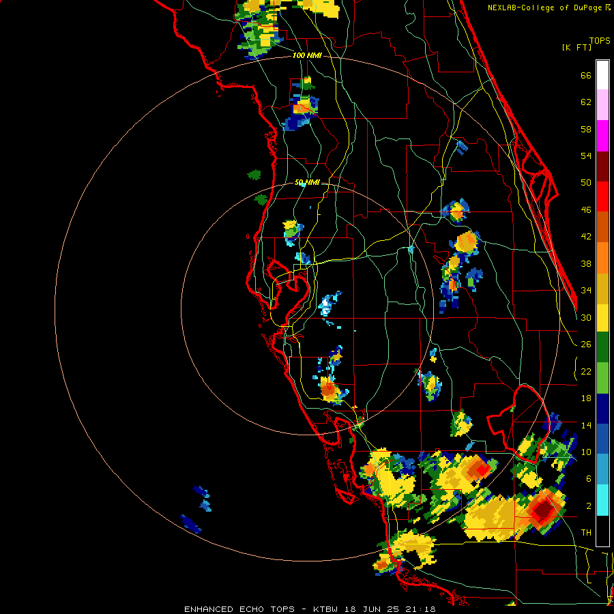Screen dimensions: 614x614
Task: Select the magenta legend swatch
Action: (602, 136)
